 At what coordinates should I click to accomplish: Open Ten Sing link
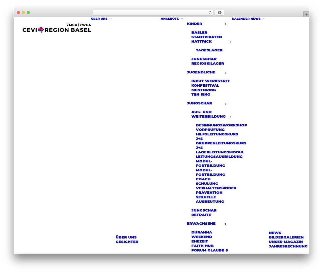[x=201, y=94]
